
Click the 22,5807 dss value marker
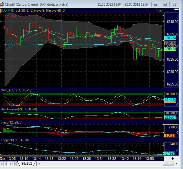[x=170, y=117]
